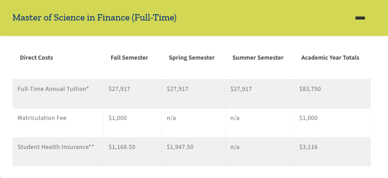
Task: Click the Spring Semester column header
Action: click(192, 58)
